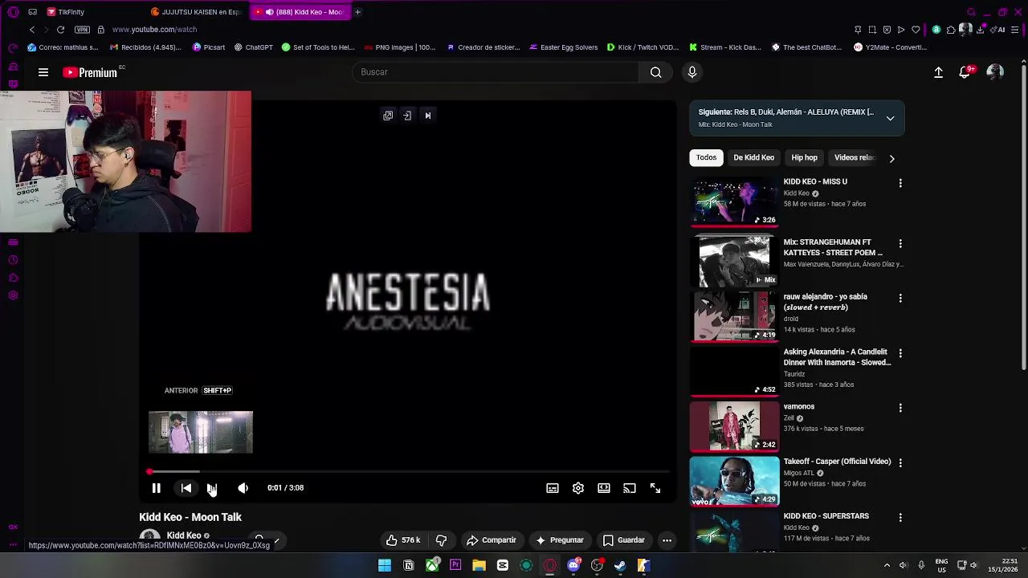This screenshot has width=1028, height=578.
Task: Open Premiere Pro from the taskbar
Action: (x=455, y=566)
